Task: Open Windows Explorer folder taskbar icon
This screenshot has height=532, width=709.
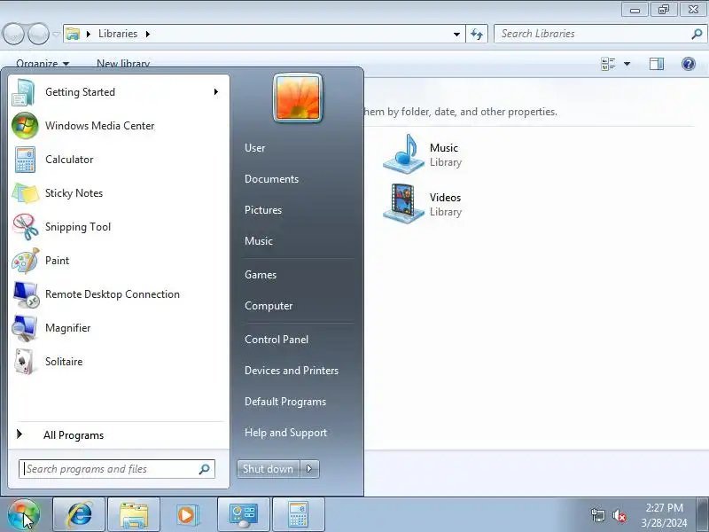Action: click(x=134, y=515)
